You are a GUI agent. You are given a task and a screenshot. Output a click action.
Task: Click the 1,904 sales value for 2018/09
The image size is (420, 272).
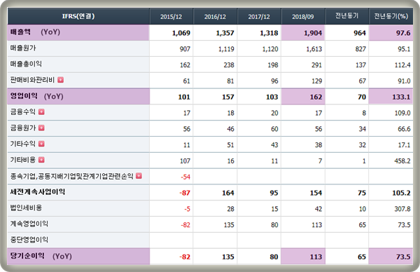pos(313,33)
